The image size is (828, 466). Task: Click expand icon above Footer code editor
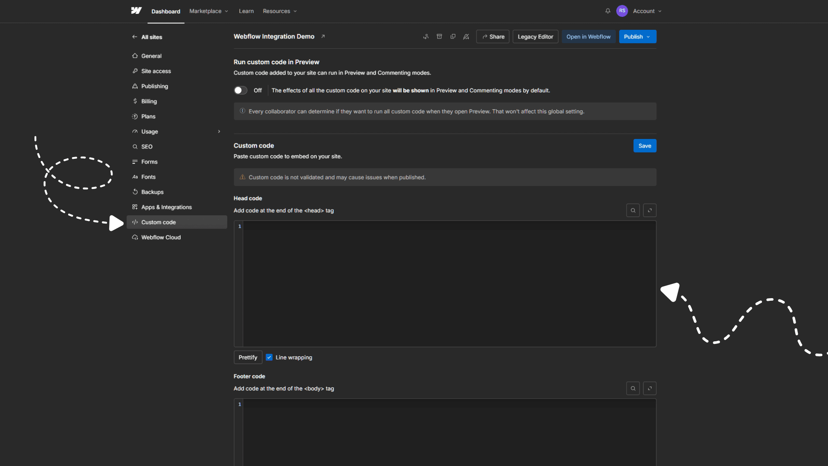point(649,388)
